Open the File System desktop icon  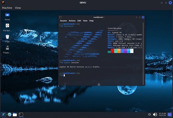tap(7, 27)
